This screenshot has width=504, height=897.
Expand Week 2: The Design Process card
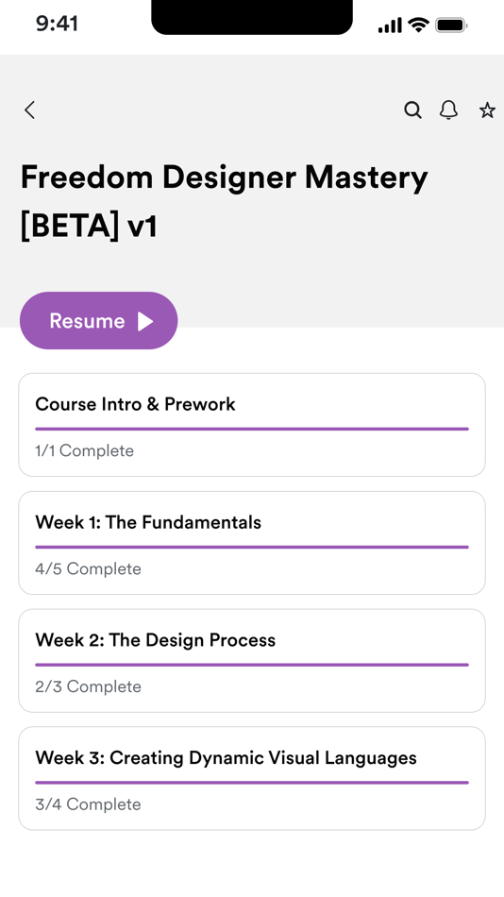point(252,661)
